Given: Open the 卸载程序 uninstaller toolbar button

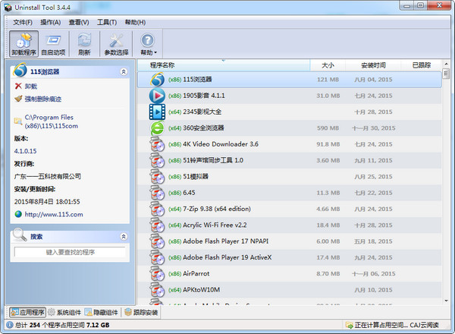Looking at the screenshot, I should [x=24, y=44].
